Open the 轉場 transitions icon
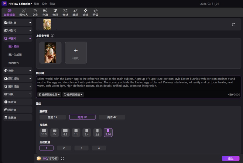Viewport: 243px width, 163px height. click(75, 12)
